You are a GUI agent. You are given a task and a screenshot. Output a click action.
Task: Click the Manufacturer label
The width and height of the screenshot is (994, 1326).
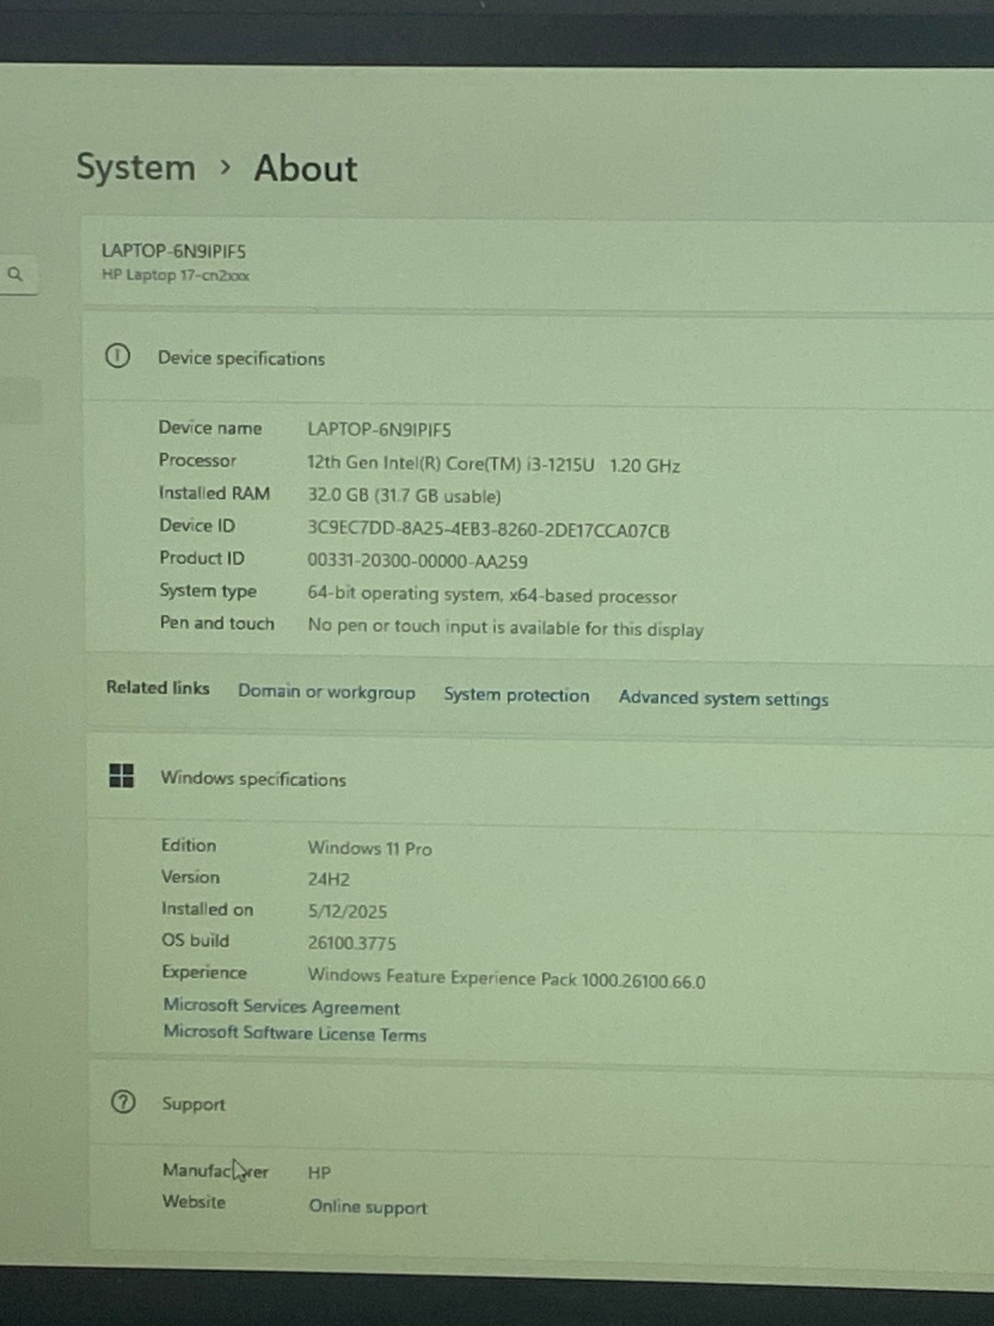coord(215,1170)
